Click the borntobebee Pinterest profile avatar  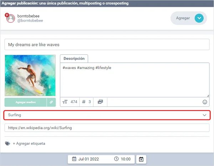(x=11, y=18)
